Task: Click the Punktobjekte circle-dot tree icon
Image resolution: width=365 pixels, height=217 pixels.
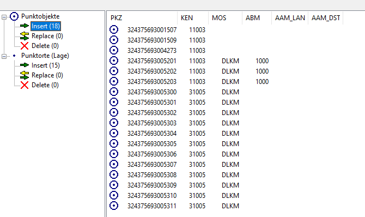Action: 14,16
